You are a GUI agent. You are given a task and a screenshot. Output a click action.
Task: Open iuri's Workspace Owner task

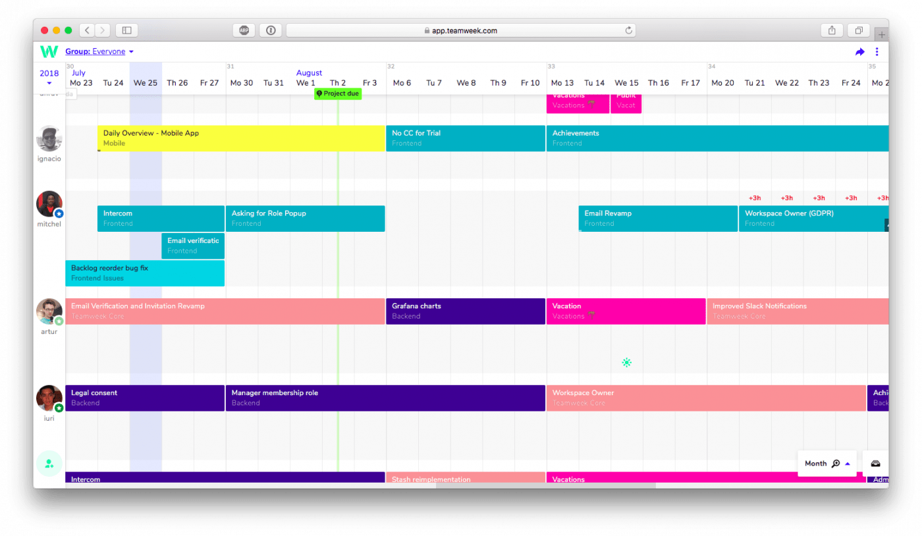(x=706, y=398)
